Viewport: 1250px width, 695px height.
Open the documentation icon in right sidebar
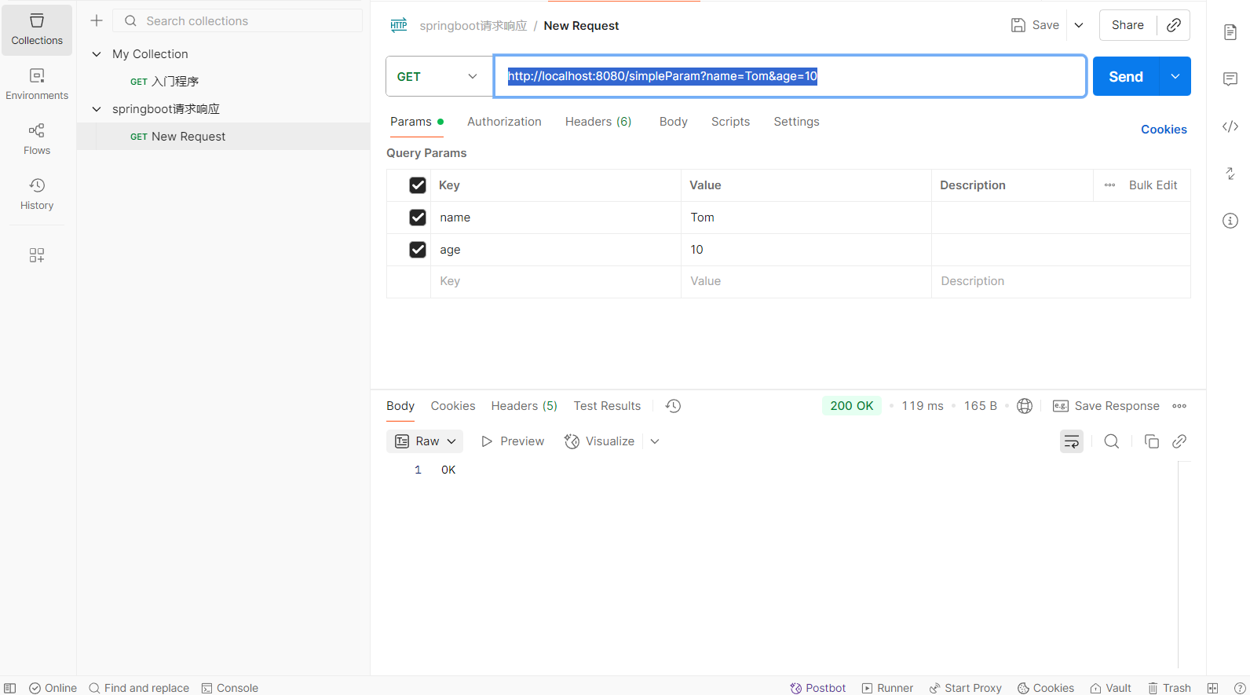(x=1230, y=32)
